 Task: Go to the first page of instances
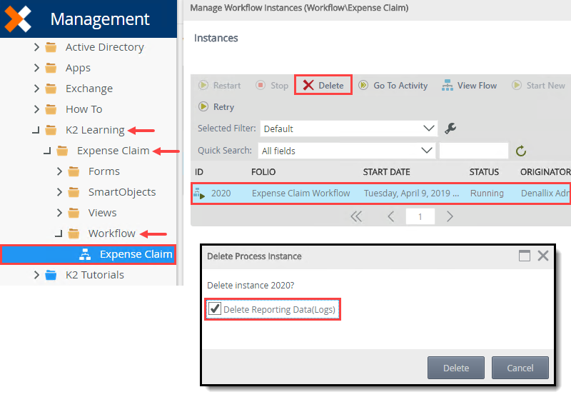point(356,217)
